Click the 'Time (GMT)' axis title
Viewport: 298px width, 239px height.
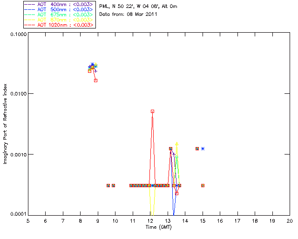tap(159, 227)
